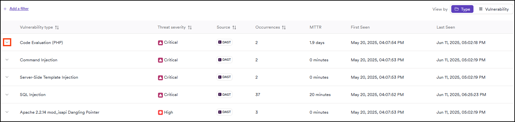Click the Critical severity icon for Code Evaluation (PHP)
This screenshot has width=515, height=122.
[x=160, y=43]
